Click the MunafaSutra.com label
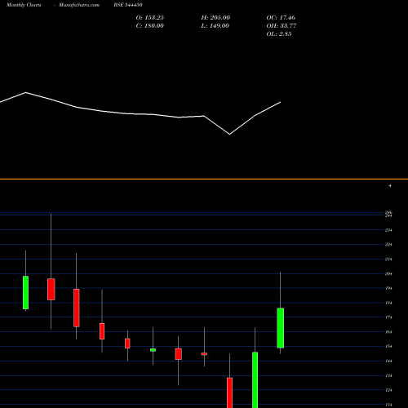Image resolution: width=408 pixels, height=408 pixels. (79, 5)
